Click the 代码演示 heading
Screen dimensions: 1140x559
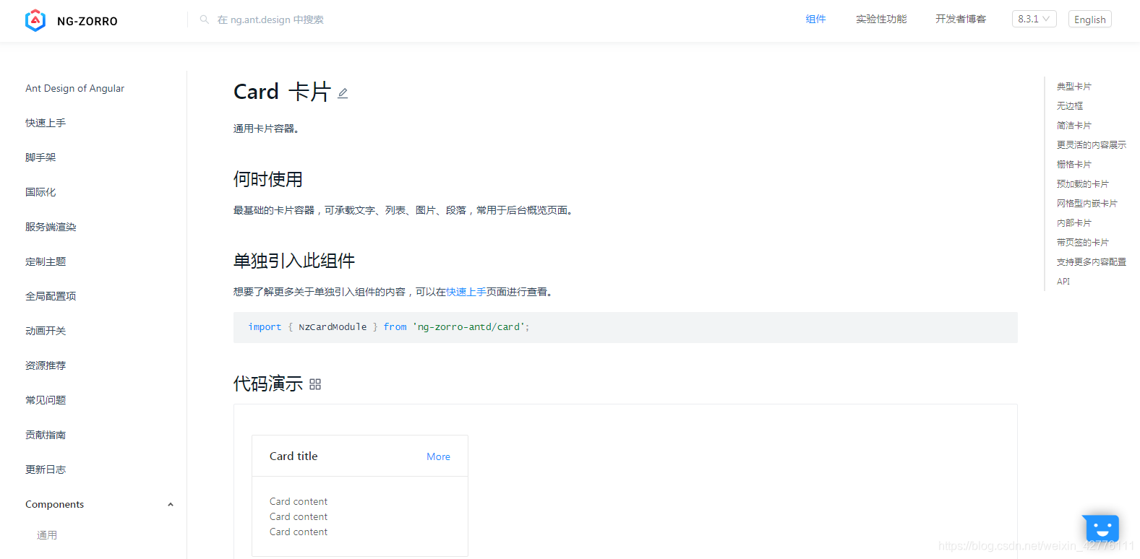268,383
